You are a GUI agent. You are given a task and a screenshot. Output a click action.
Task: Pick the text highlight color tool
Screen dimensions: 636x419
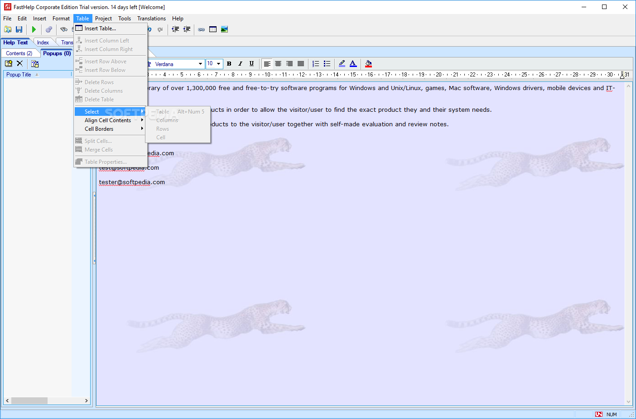click(x=342, y=64)
